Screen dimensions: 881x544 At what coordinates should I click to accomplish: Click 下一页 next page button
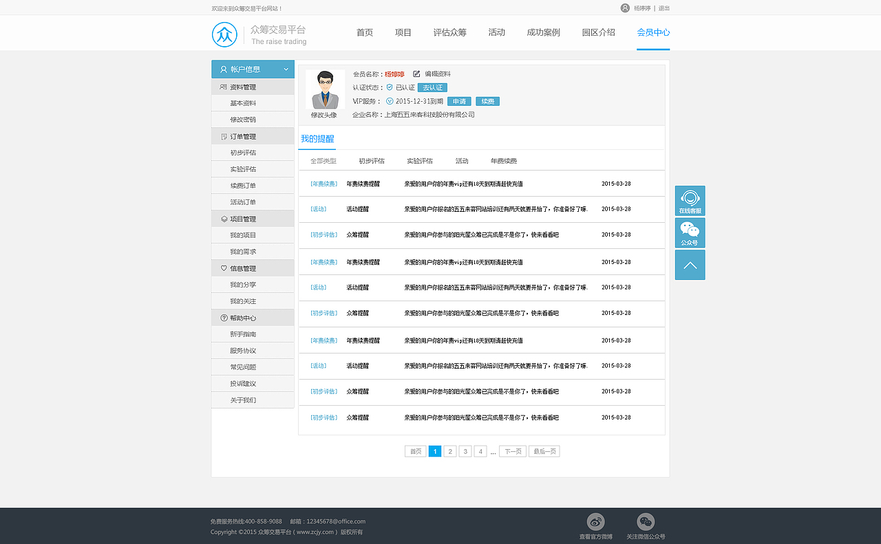pos(513,451)
